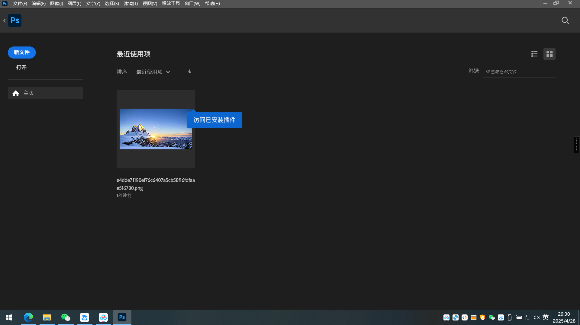This screenshot has height=325, width=580.
Task: Click the Photoshop Ps home logo
Action: (x=14, y=21)
